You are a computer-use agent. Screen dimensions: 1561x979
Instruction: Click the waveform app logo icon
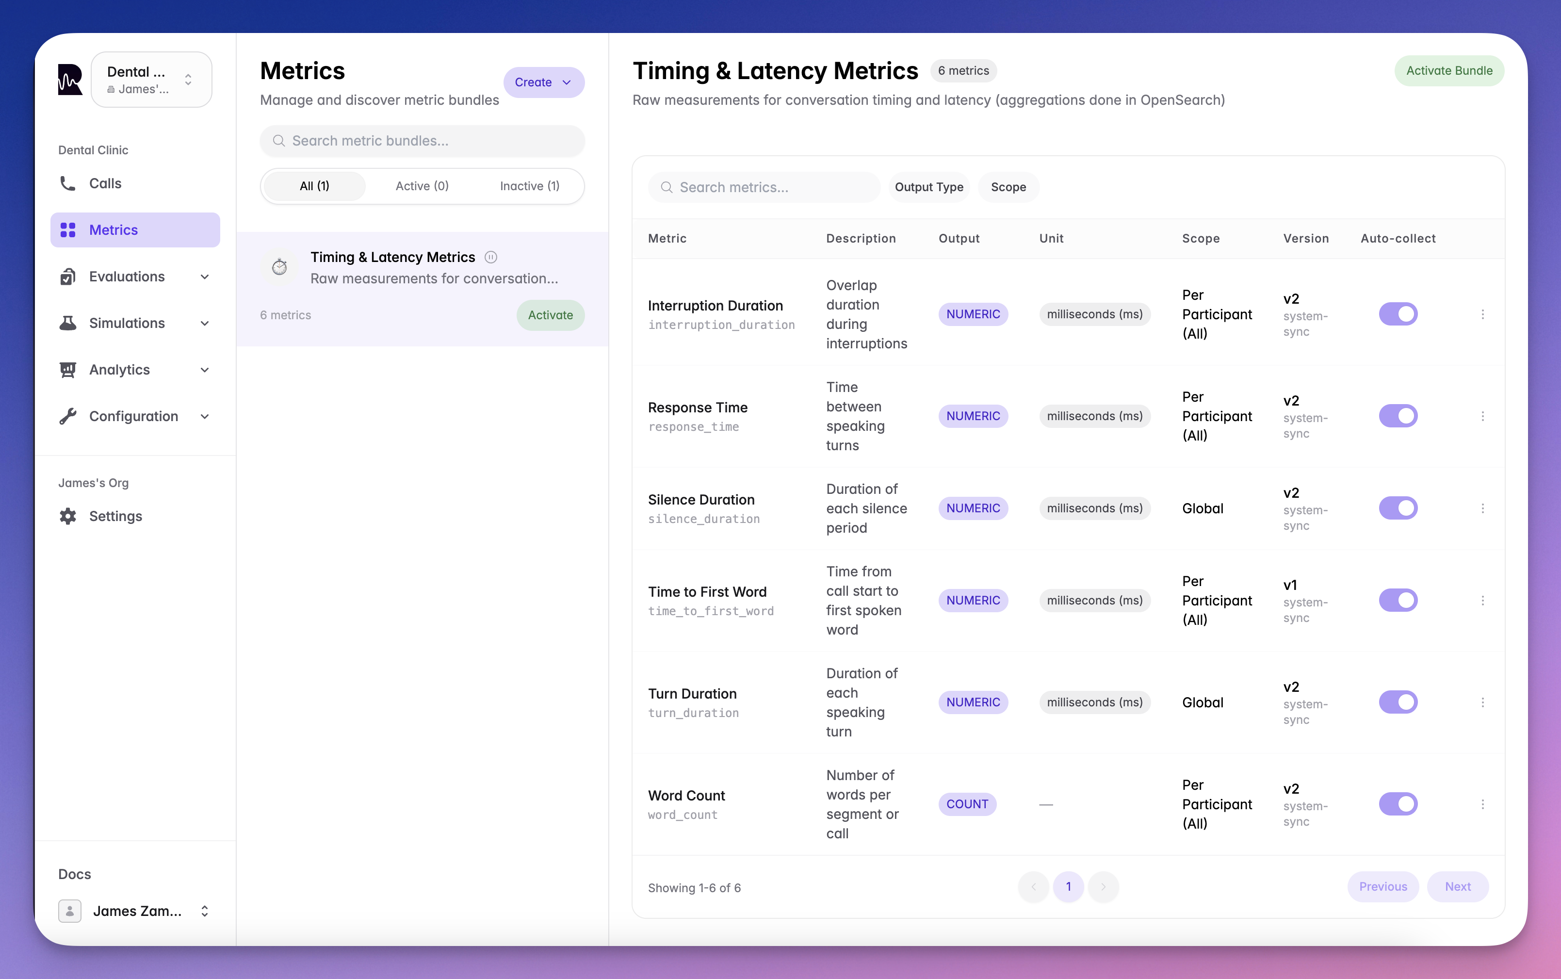click(x=70, y=80)
